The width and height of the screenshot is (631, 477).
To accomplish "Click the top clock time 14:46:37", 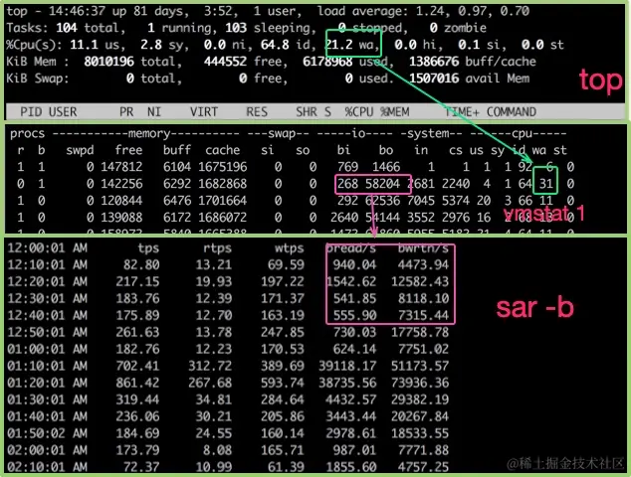I will point(77,11).
